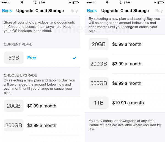
Task: Go Back from the left Upgrade screen
Action: 7,11
